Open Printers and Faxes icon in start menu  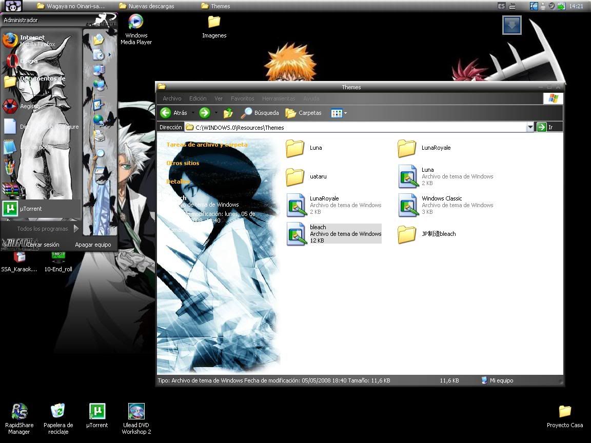[98, 135]
